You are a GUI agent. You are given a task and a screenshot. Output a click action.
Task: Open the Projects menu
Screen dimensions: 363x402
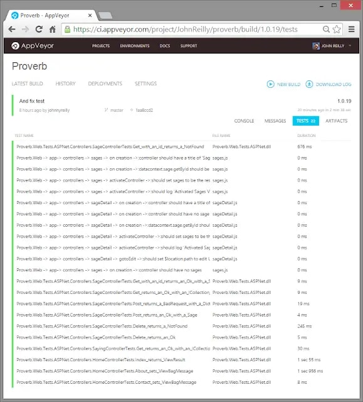[101, 46]
